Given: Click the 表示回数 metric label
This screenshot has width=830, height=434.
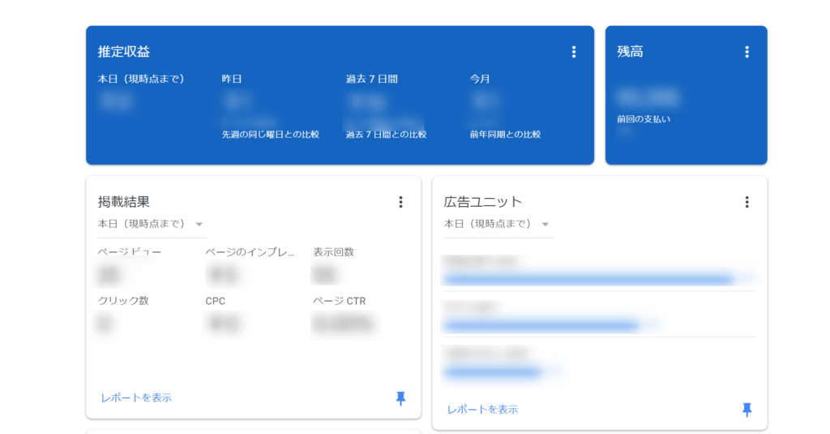Looking at the screenshot, I should click(333, 252).
